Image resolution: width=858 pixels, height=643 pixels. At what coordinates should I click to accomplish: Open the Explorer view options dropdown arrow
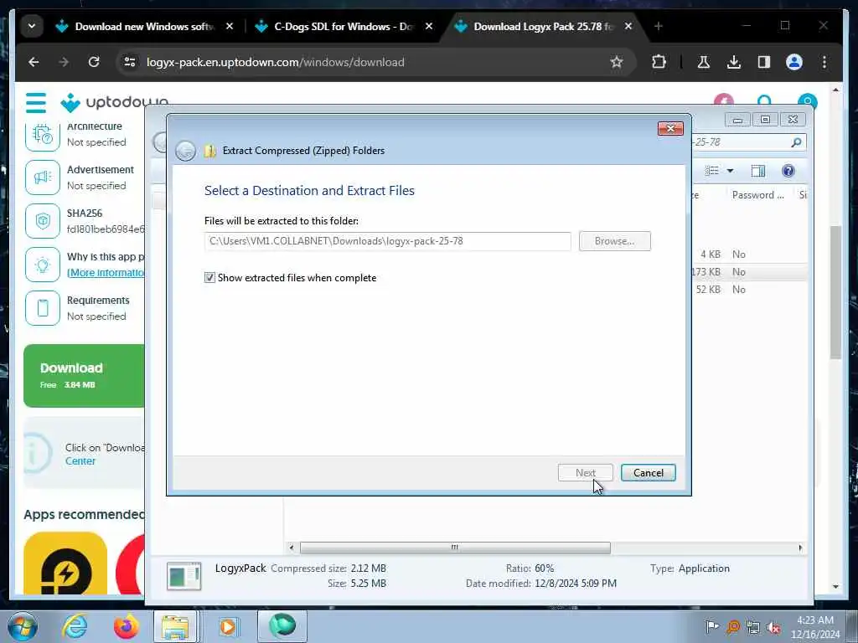(x=730, y=171)
